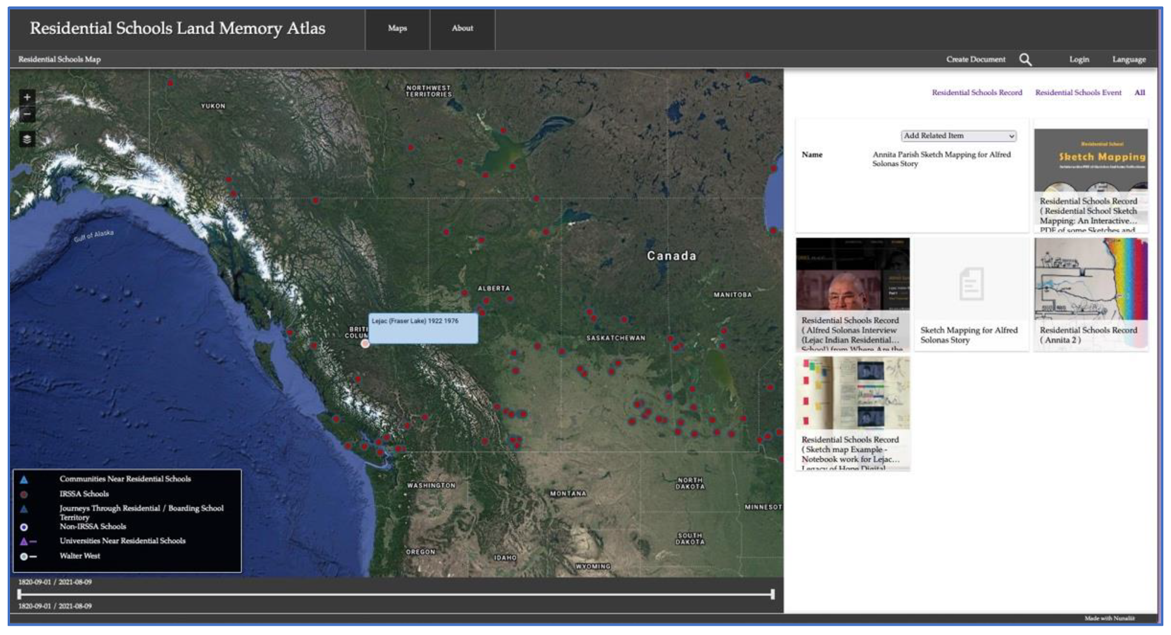Open the Add Related Item dropdown
This screenshot has width=1171, height=635.
[x=958, y=136]
